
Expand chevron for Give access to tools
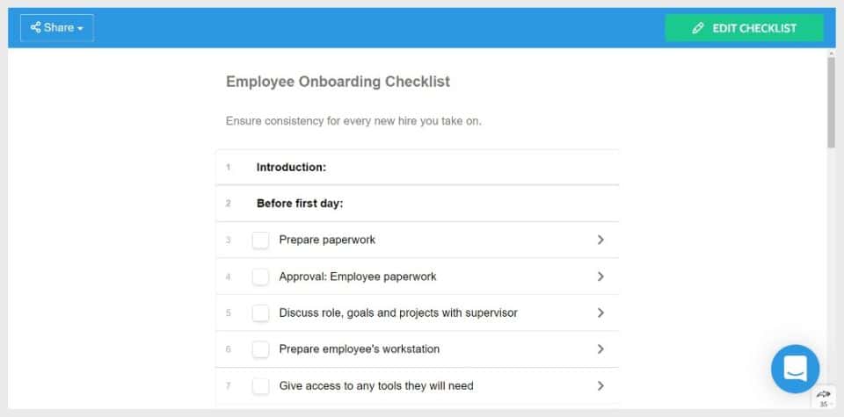[600, 385]
